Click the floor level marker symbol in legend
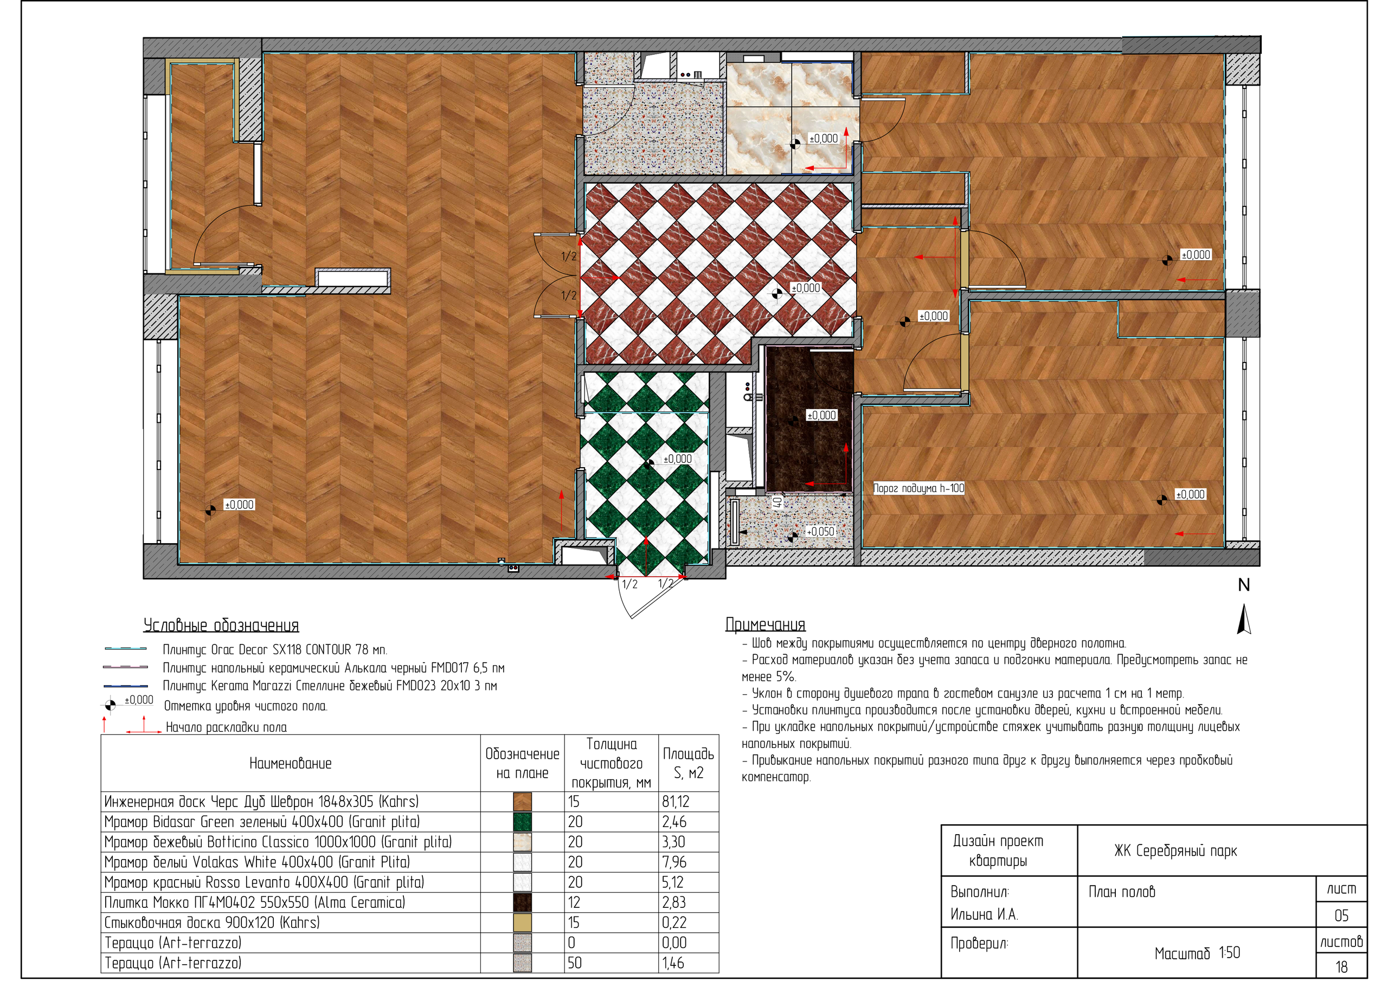 [x=110, y=705]
